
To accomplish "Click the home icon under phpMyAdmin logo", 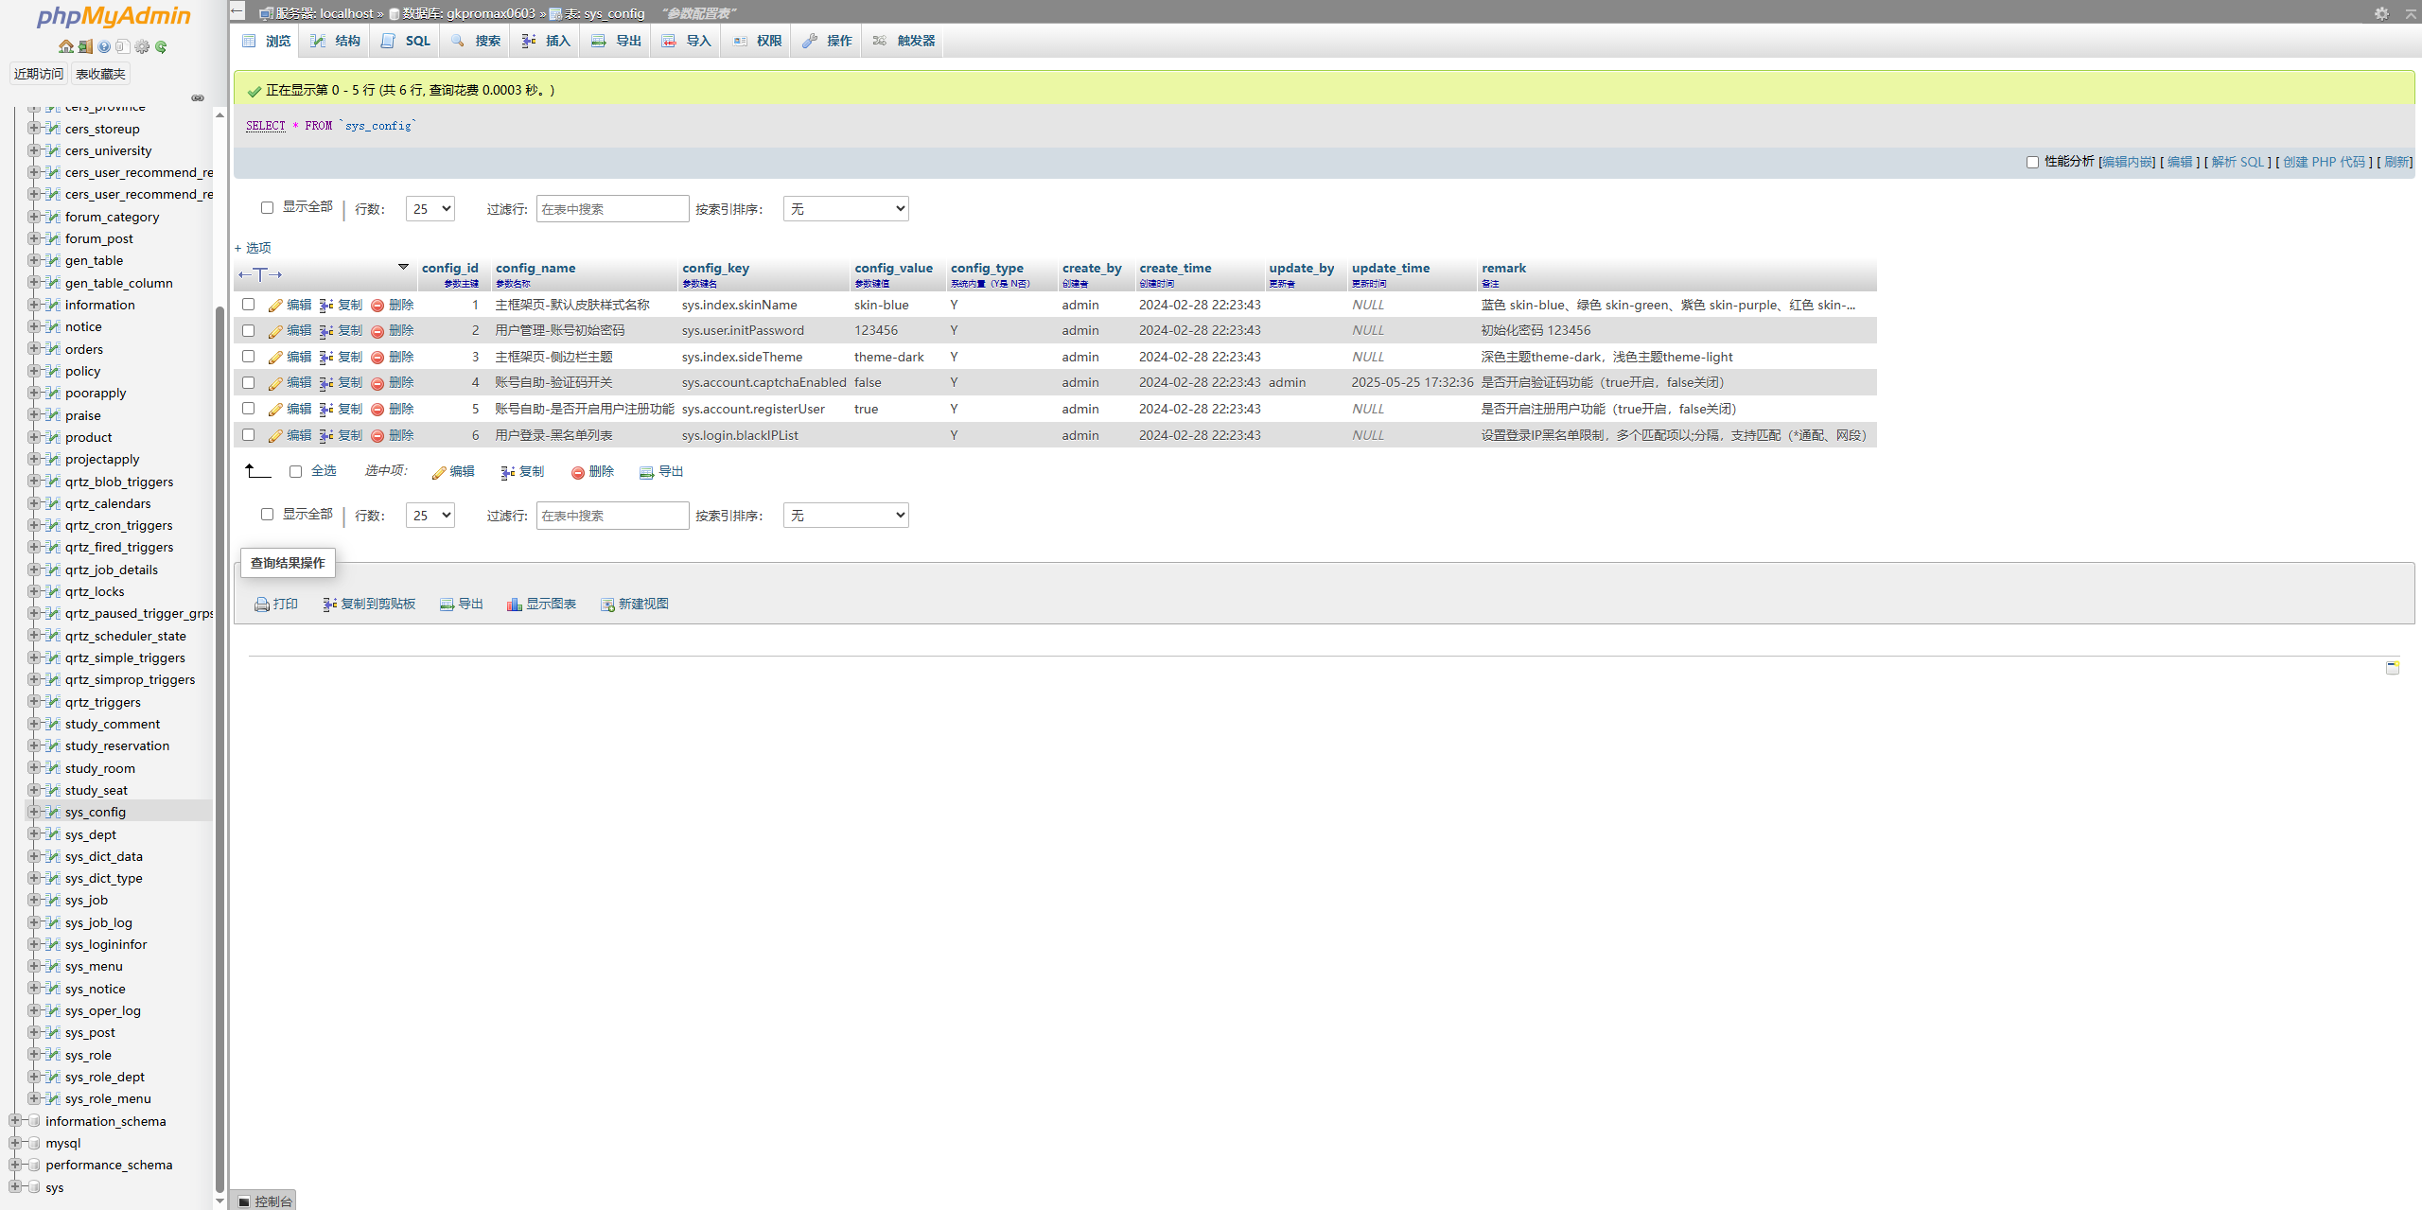I will click(x=65, y=46).
